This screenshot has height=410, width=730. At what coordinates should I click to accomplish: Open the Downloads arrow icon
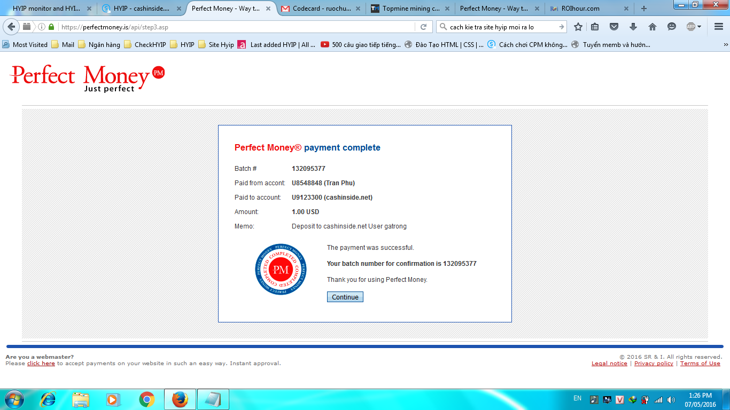click(633, 27)
